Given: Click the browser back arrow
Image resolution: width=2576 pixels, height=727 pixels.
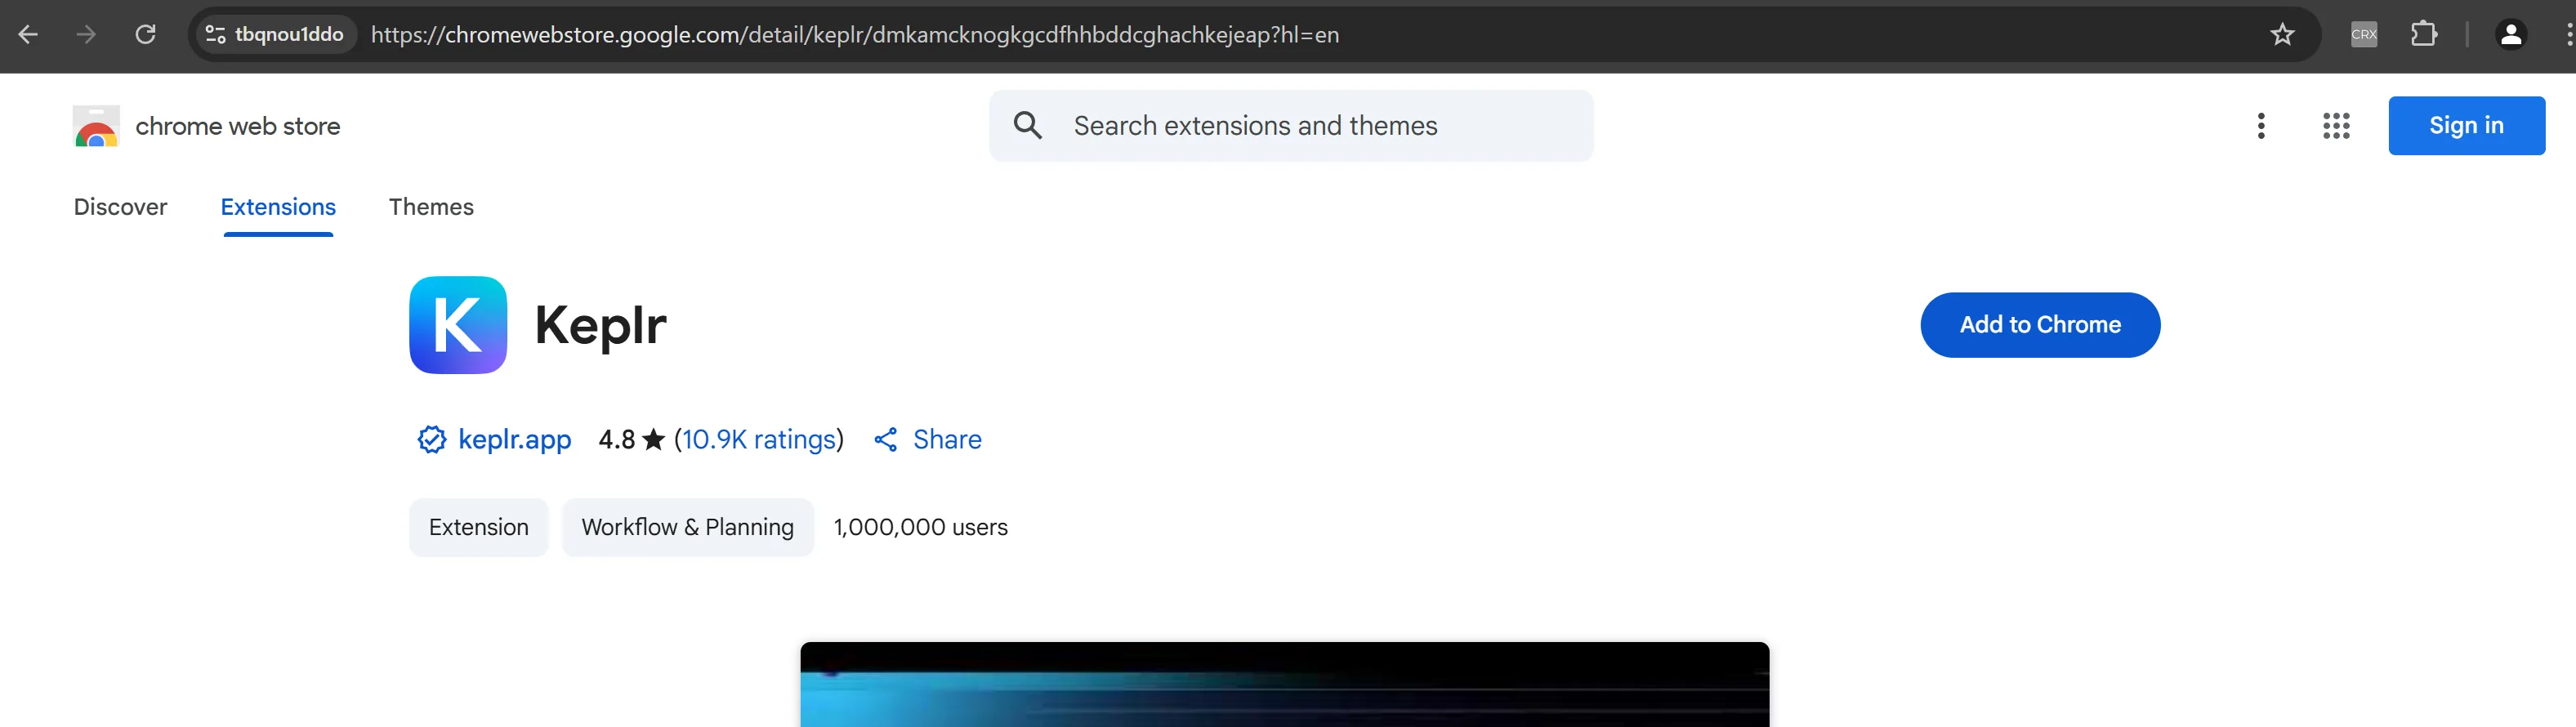Looking at the screenshot, I should (28, 35).
